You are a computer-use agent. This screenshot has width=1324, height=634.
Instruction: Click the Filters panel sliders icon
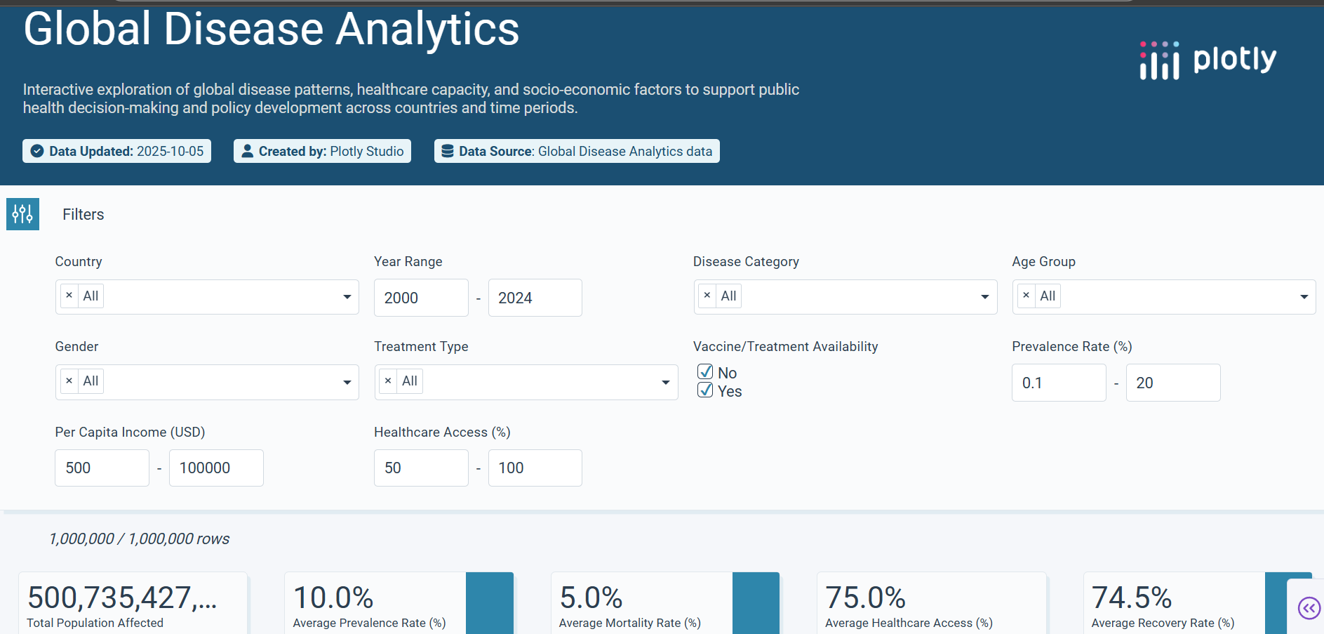point(22,214)
